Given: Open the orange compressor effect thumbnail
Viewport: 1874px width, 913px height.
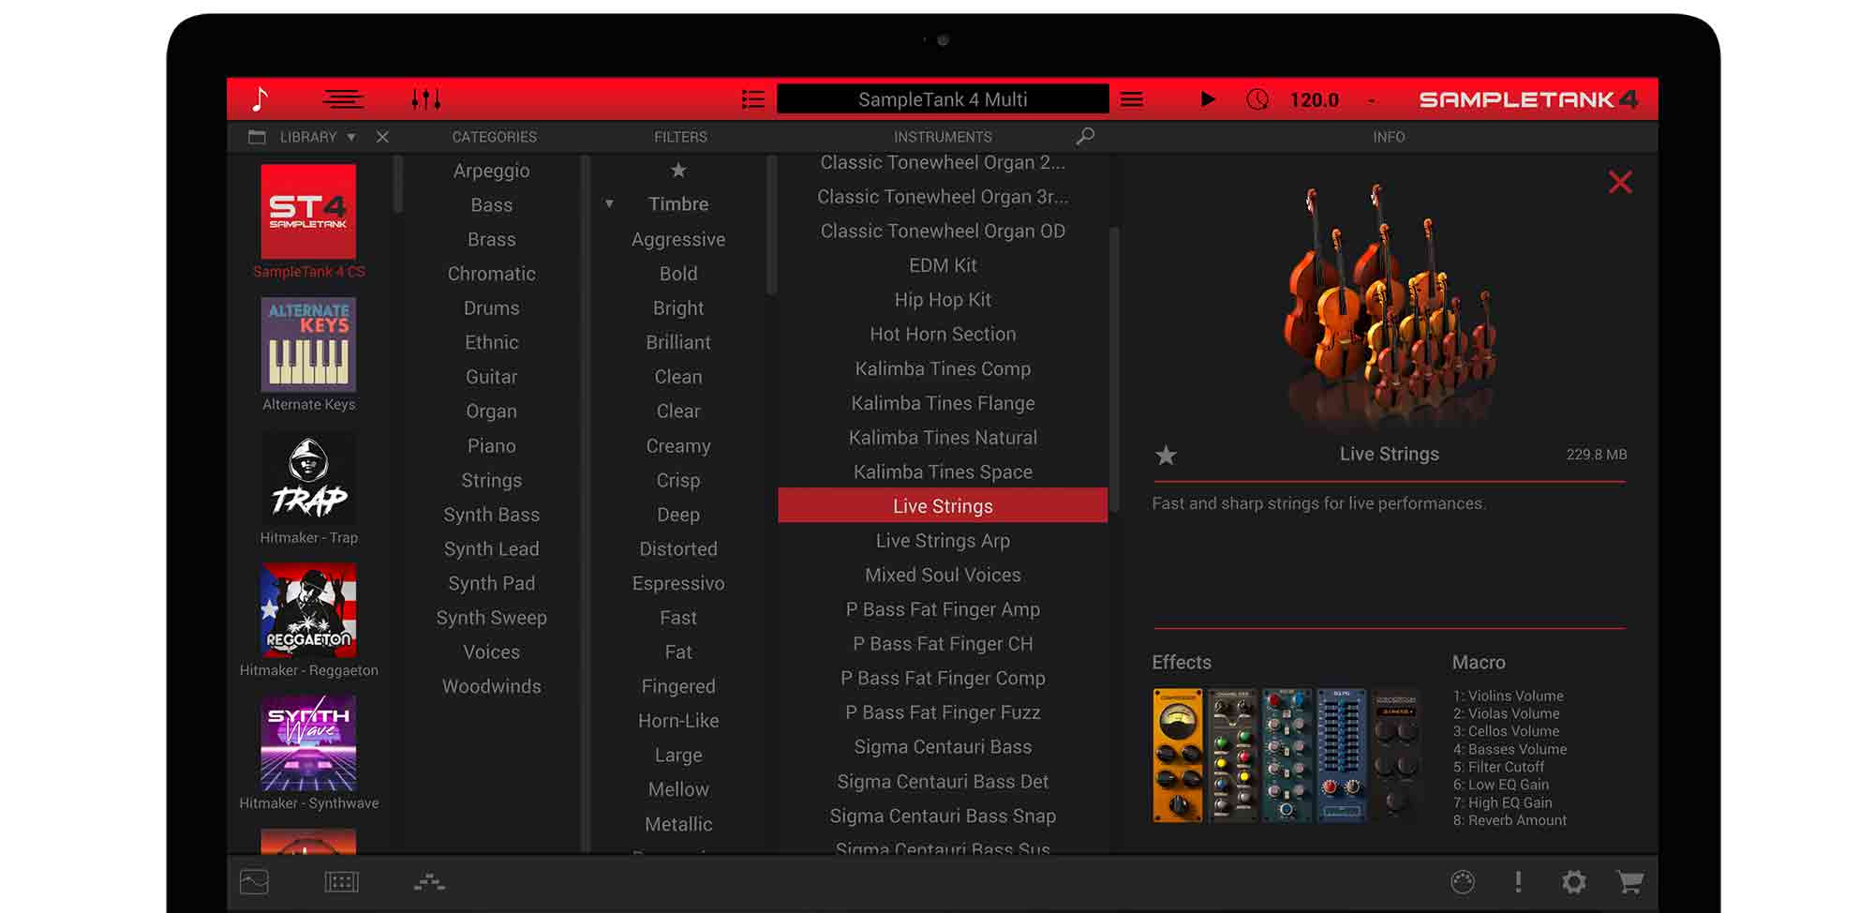Looking at the screenshot, I should click(1178, 756).
